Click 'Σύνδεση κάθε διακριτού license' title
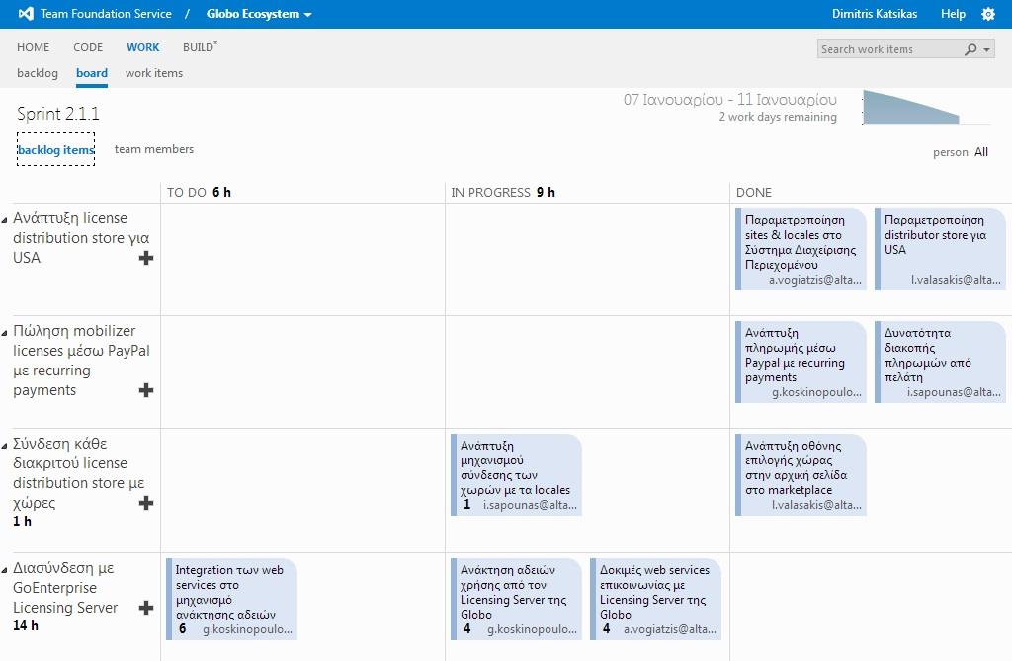1012x661 pixels. (x=78, y=472)
